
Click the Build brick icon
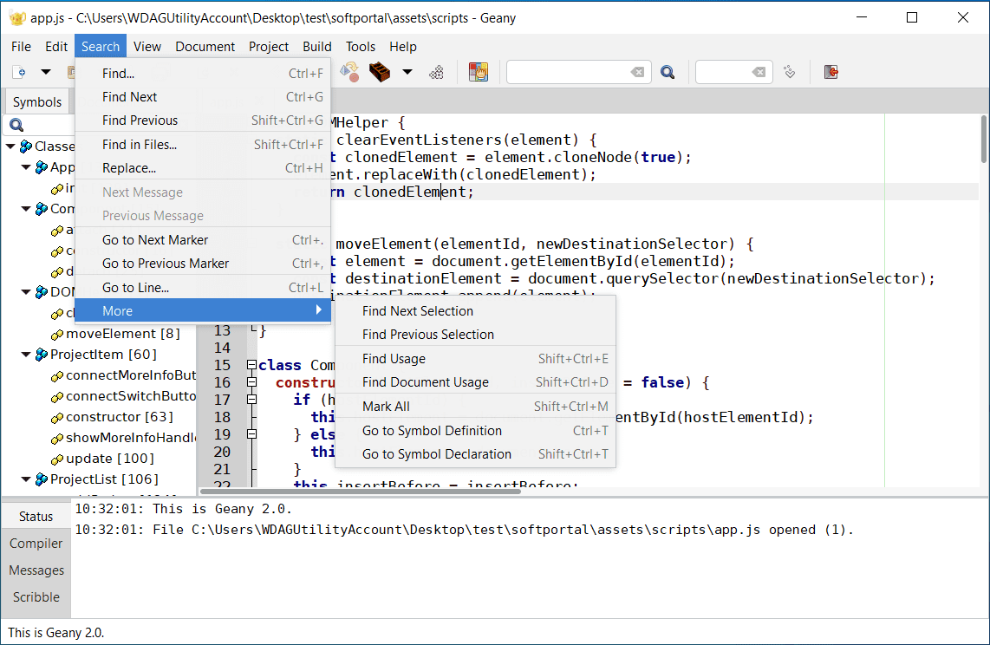point(380,72)
